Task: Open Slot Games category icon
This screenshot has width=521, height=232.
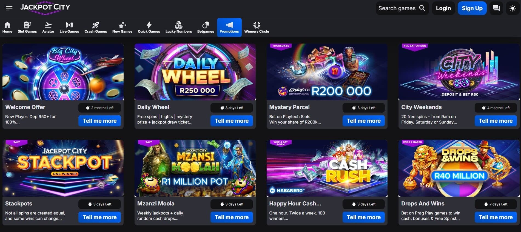Action: tap(27, 25)
